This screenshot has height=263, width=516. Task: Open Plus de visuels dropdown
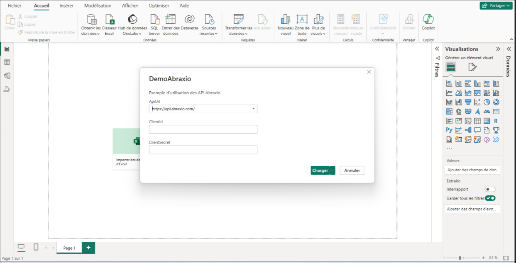(318, 24)
